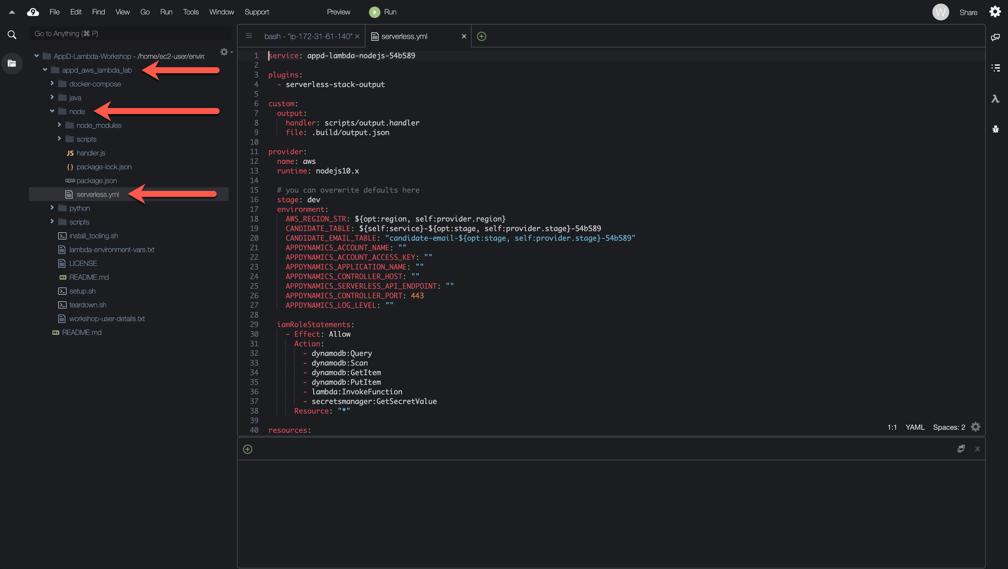1008x569 pixels.
Task: Toggle the Environment file tree panel icon
Action: [12, 63]
